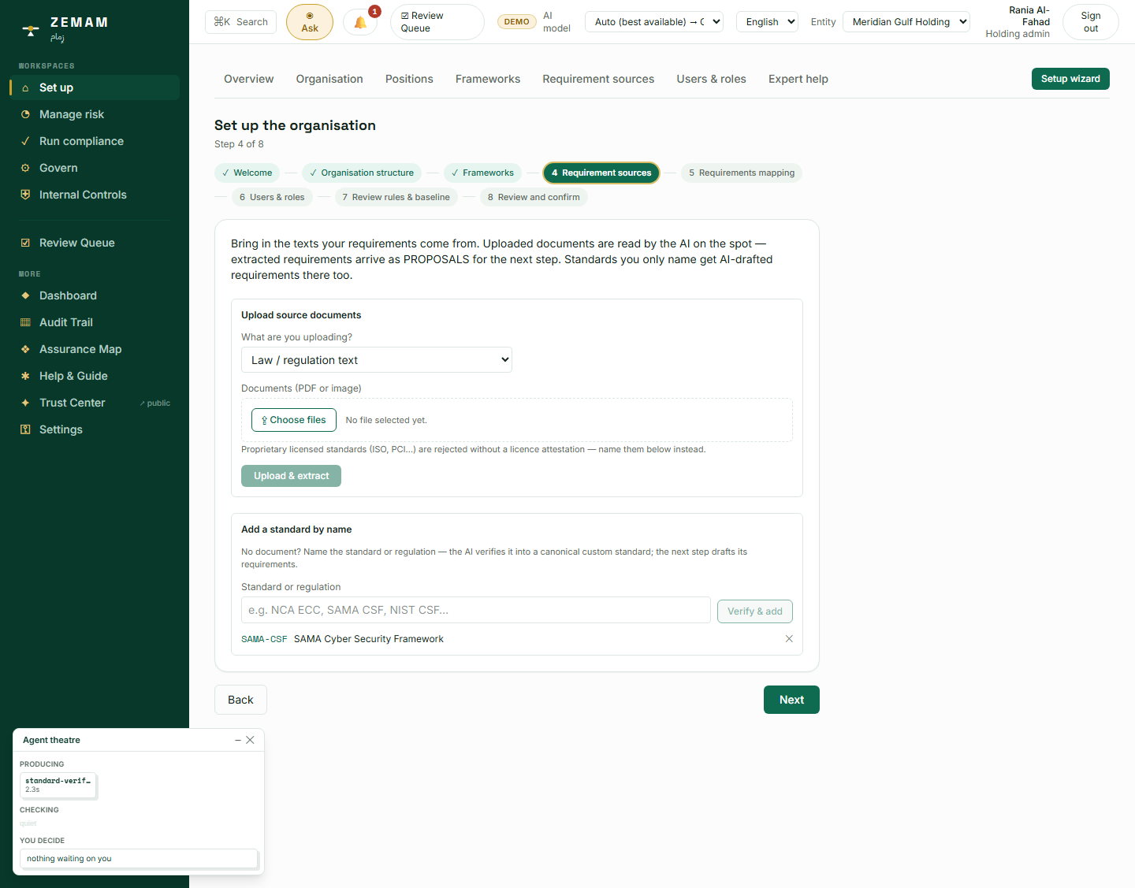Focus the Standard or regulation input field

(x=476, y=610)
